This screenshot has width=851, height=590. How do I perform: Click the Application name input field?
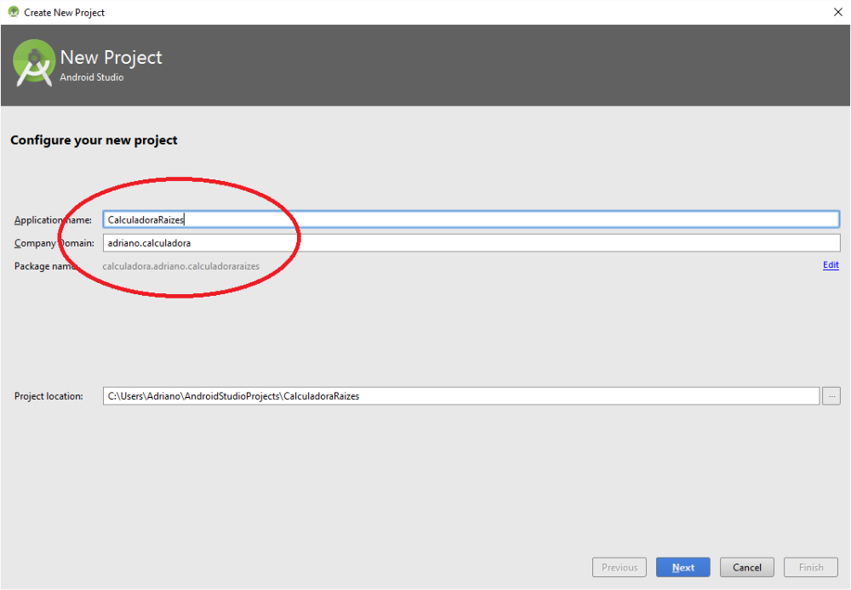point(471,219)
